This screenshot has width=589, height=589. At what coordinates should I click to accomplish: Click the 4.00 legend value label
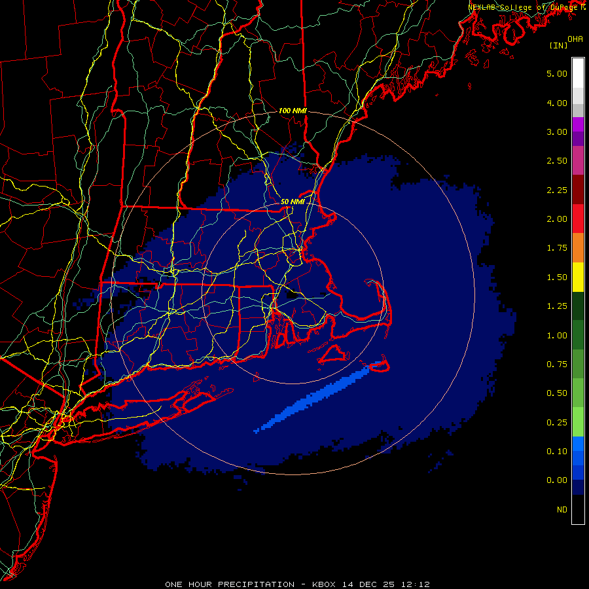[557, 103]
